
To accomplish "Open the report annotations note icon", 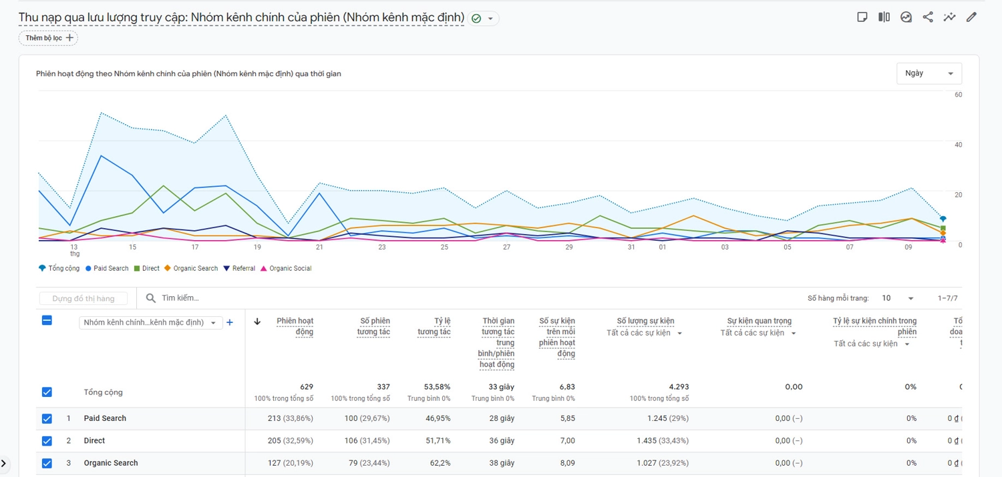I will (862, 17).
